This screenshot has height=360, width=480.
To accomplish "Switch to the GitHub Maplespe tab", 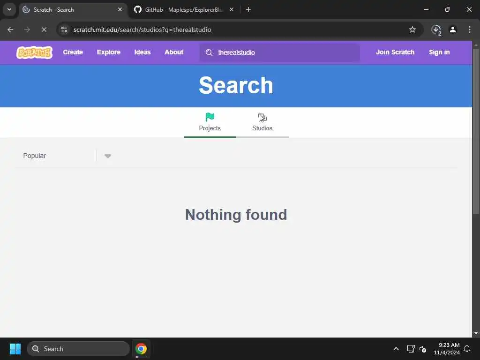I will (184, 10).
